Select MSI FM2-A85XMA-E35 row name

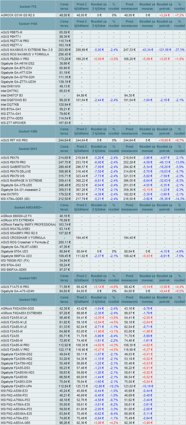coord(17,413)
